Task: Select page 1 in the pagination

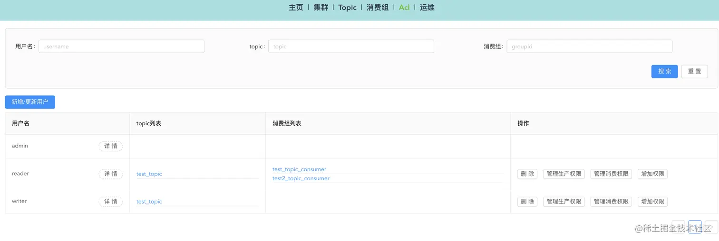Action: 695,227
